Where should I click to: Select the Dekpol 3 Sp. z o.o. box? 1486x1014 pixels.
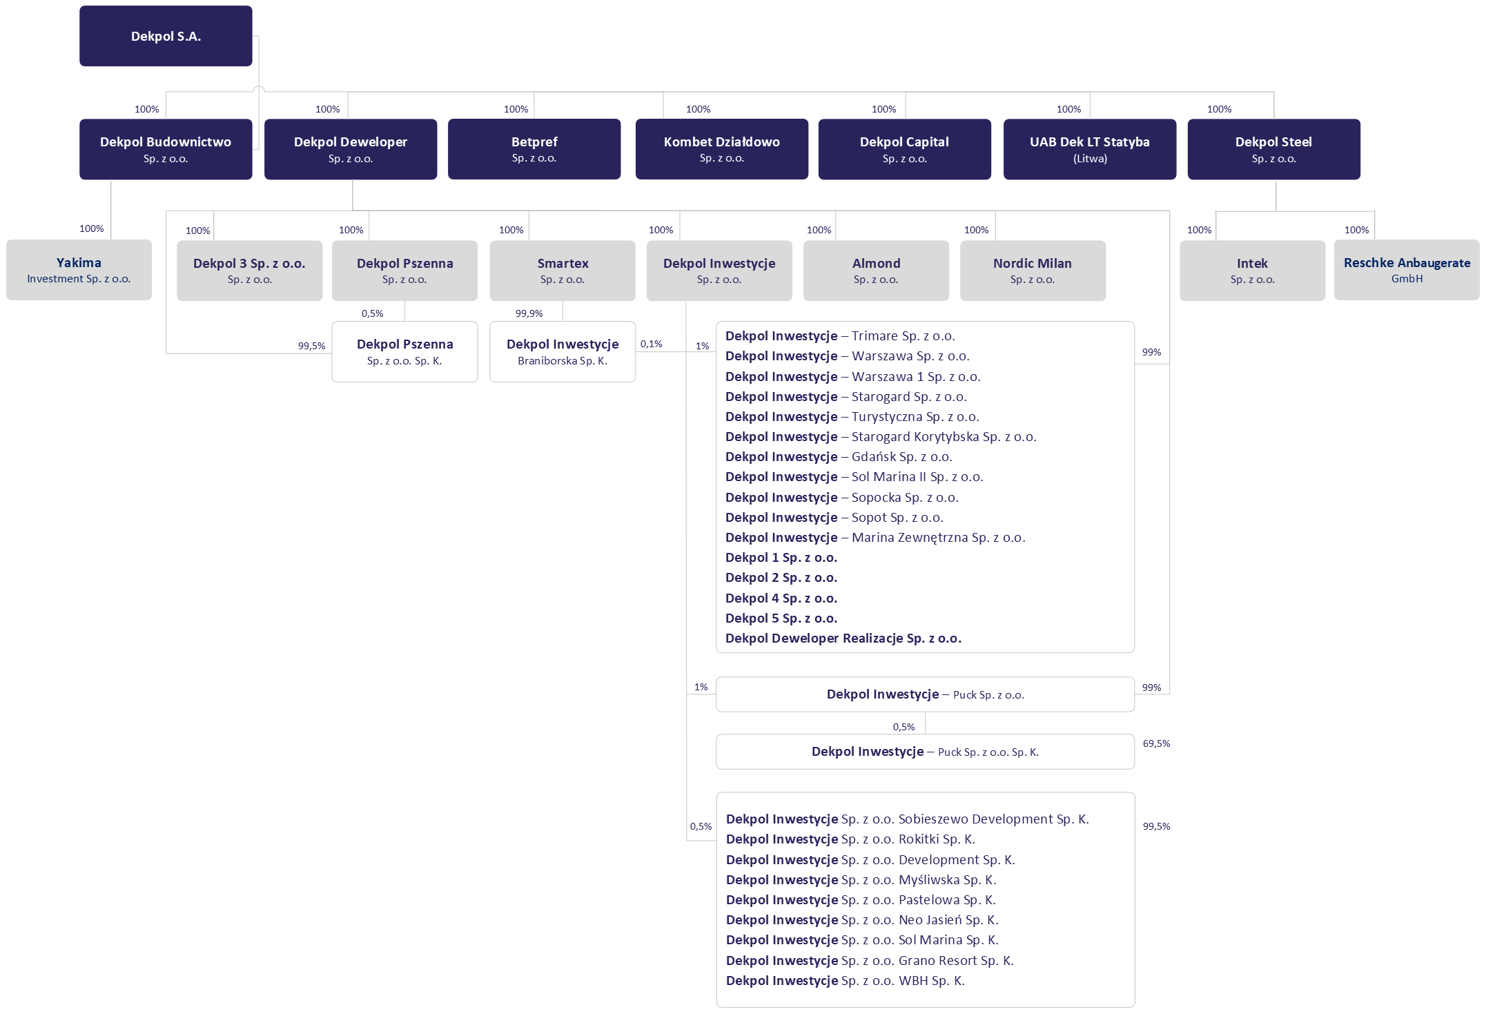tap(249, 271)
